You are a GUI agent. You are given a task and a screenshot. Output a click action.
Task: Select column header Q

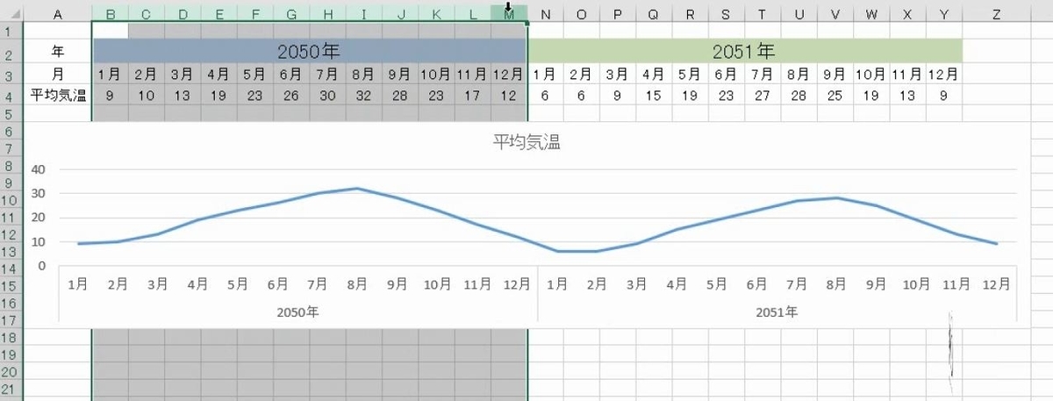click(654, 14)
